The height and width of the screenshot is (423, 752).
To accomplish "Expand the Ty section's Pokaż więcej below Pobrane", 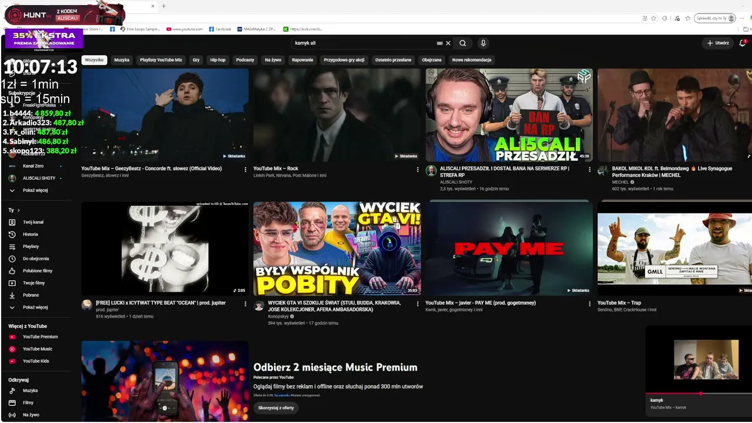I will tap(35, 307).
